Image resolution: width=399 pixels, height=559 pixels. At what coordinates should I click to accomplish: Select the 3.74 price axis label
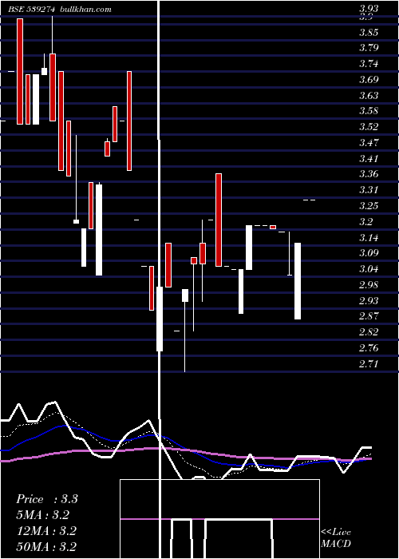tap(369, 64)
